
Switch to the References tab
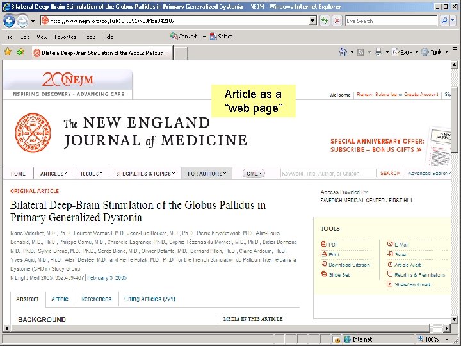[97, 299]
